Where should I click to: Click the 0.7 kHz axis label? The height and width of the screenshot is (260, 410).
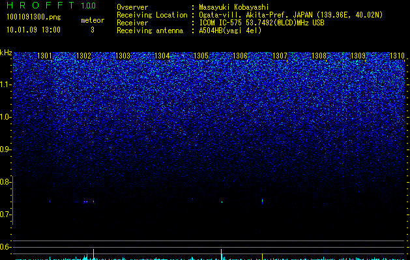(5, 214)
